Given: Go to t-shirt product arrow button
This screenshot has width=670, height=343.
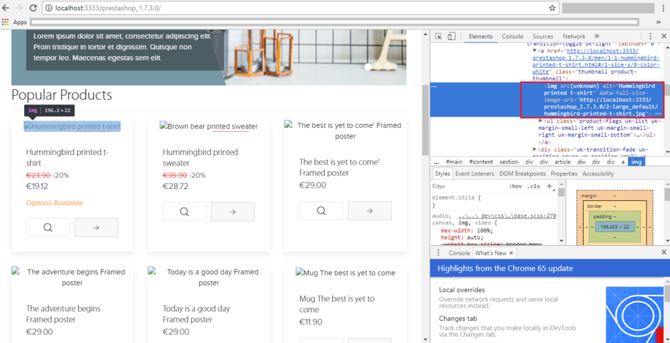Looking at the screenshot, I should [96, 228].
